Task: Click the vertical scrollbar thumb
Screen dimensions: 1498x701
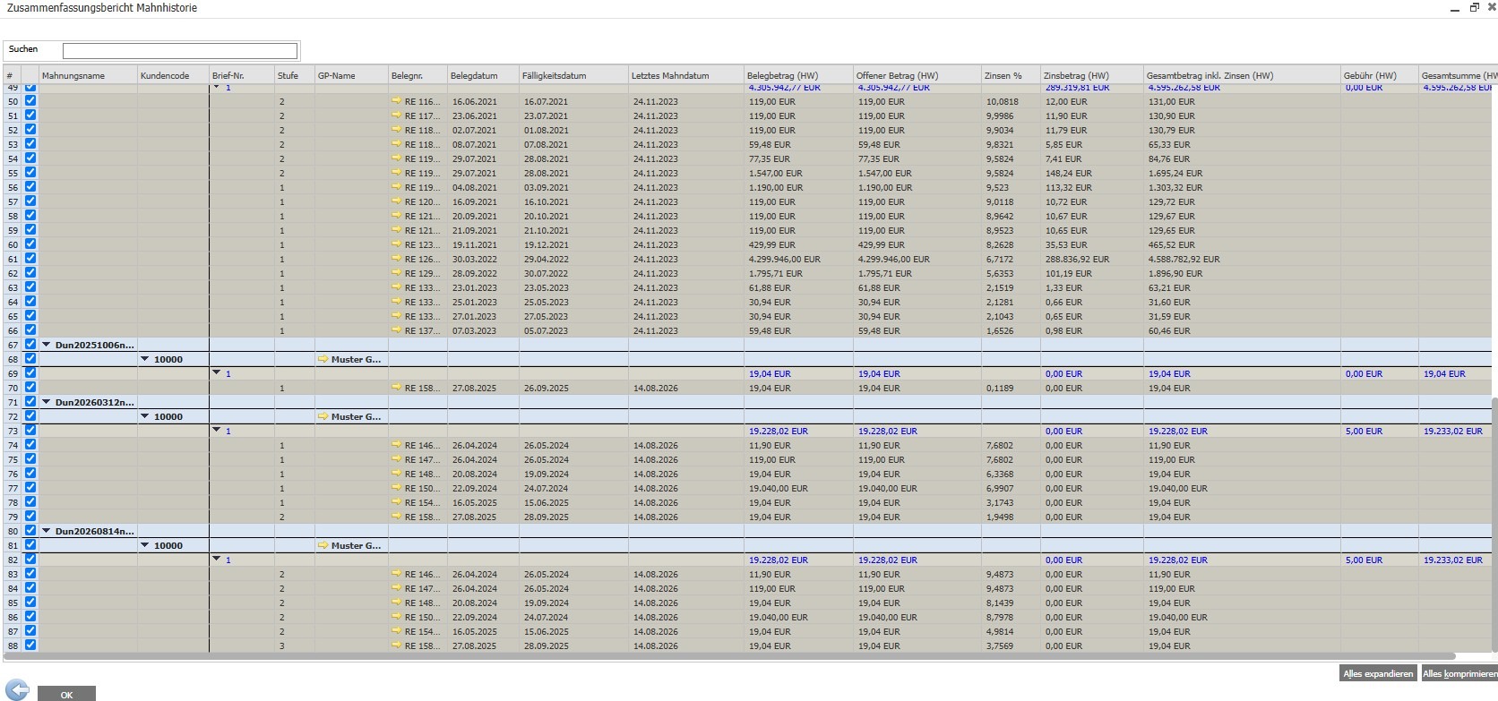Action: [1494, 525]
